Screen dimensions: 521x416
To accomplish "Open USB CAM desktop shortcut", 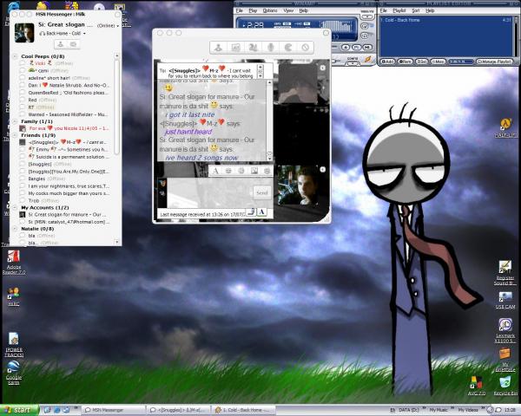I will [505, 300].
